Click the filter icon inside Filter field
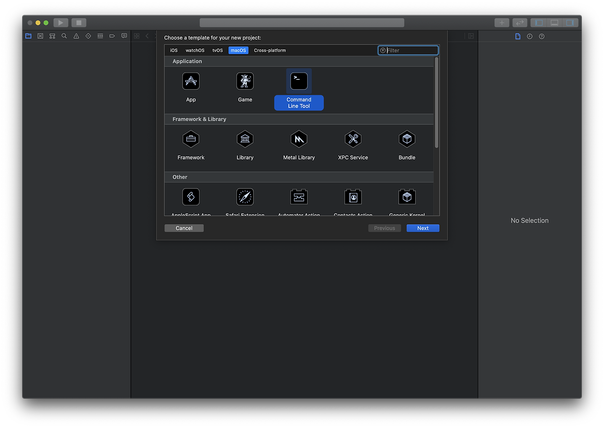 (383, 50)
